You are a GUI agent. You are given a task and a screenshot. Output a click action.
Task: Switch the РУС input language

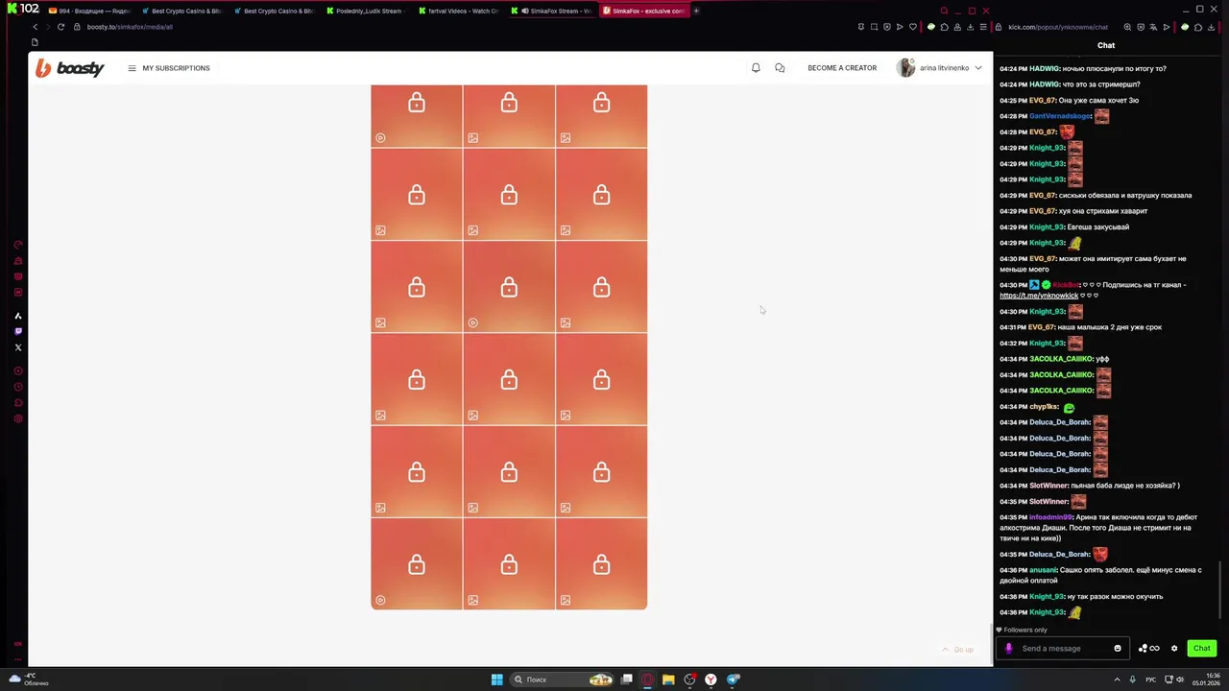tap(1150, 679)
